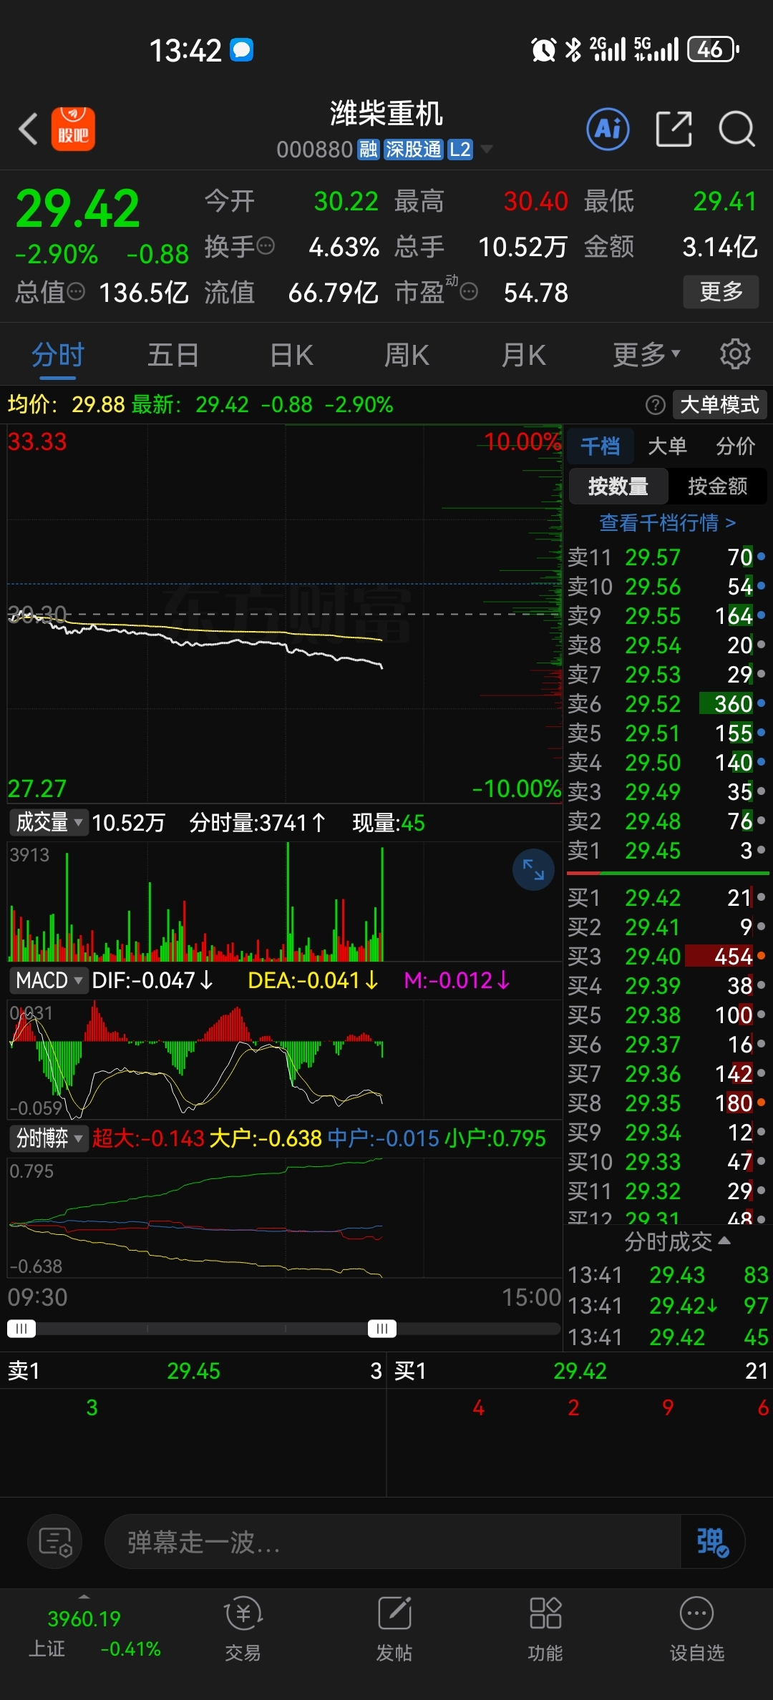The height and width of the screenshot is (1700, 773).
Task: Tap the 上证 3960.19 index value
Action: coord(84,1618)
